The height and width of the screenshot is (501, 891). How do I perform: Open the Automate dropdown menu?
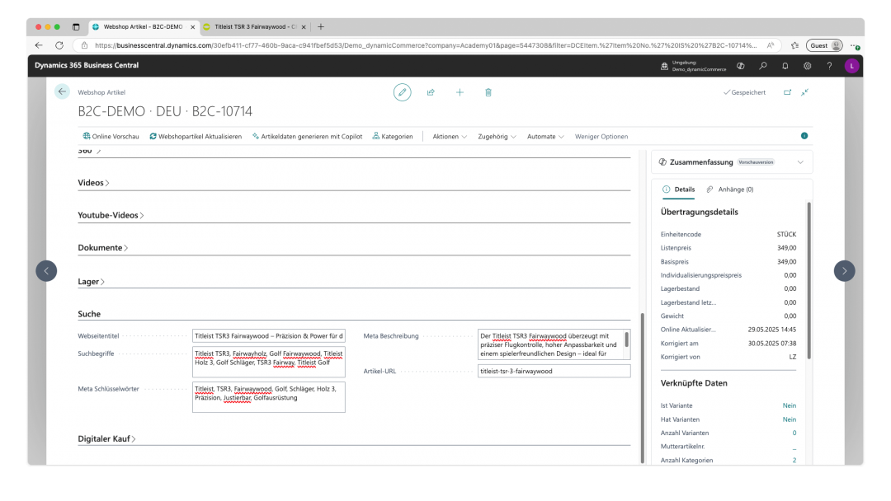coord(545,136)
